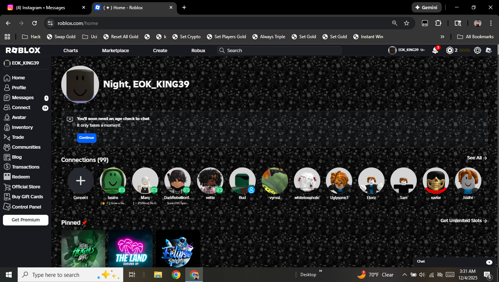Open the Marketplace tab
This screenshot has height=282, width=499.
point(116,50)
